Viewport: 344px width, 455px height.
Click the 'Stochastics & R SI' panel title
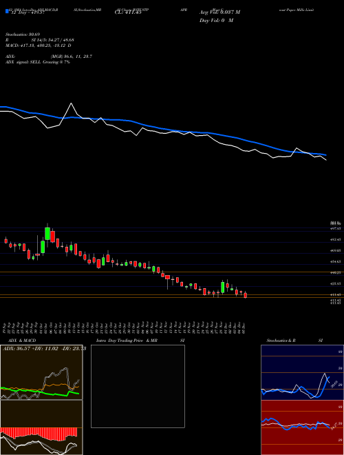[x=294, y=341]
